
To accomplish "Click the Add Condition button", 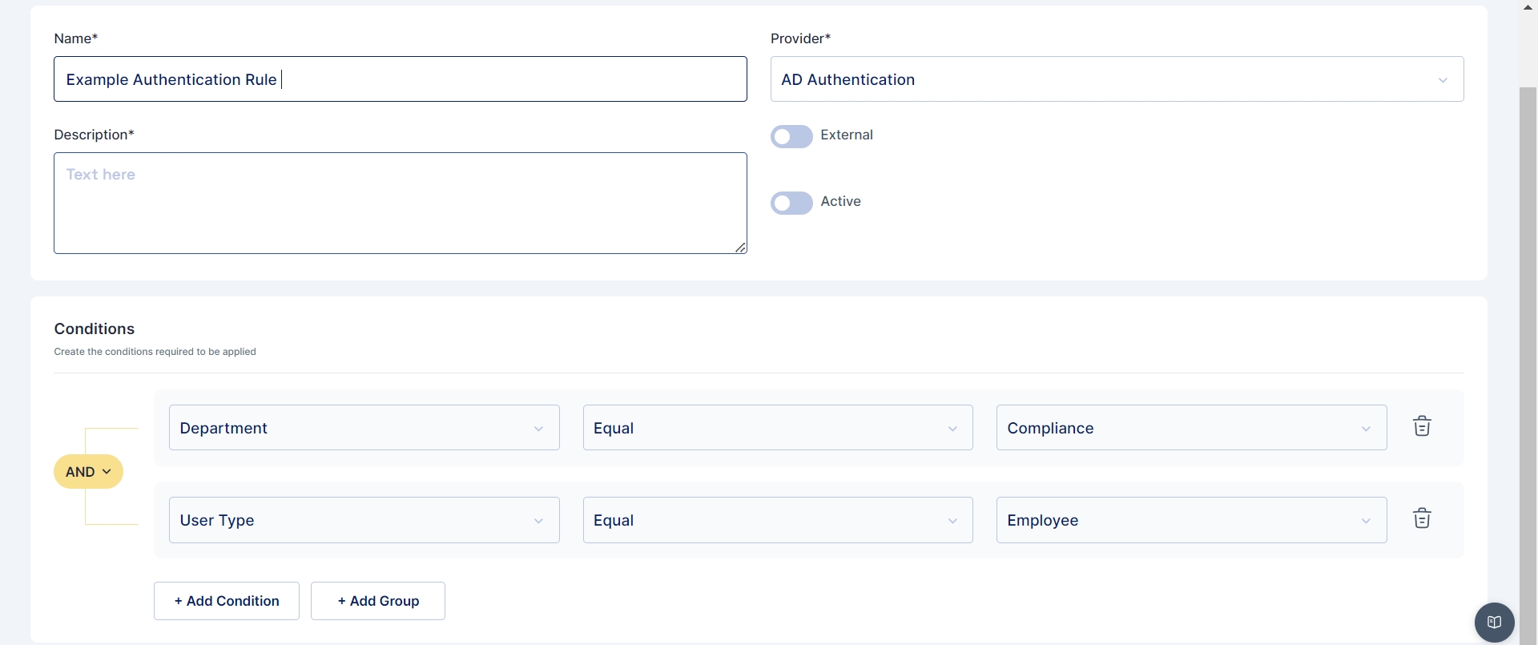I will (x=227, y=601).
